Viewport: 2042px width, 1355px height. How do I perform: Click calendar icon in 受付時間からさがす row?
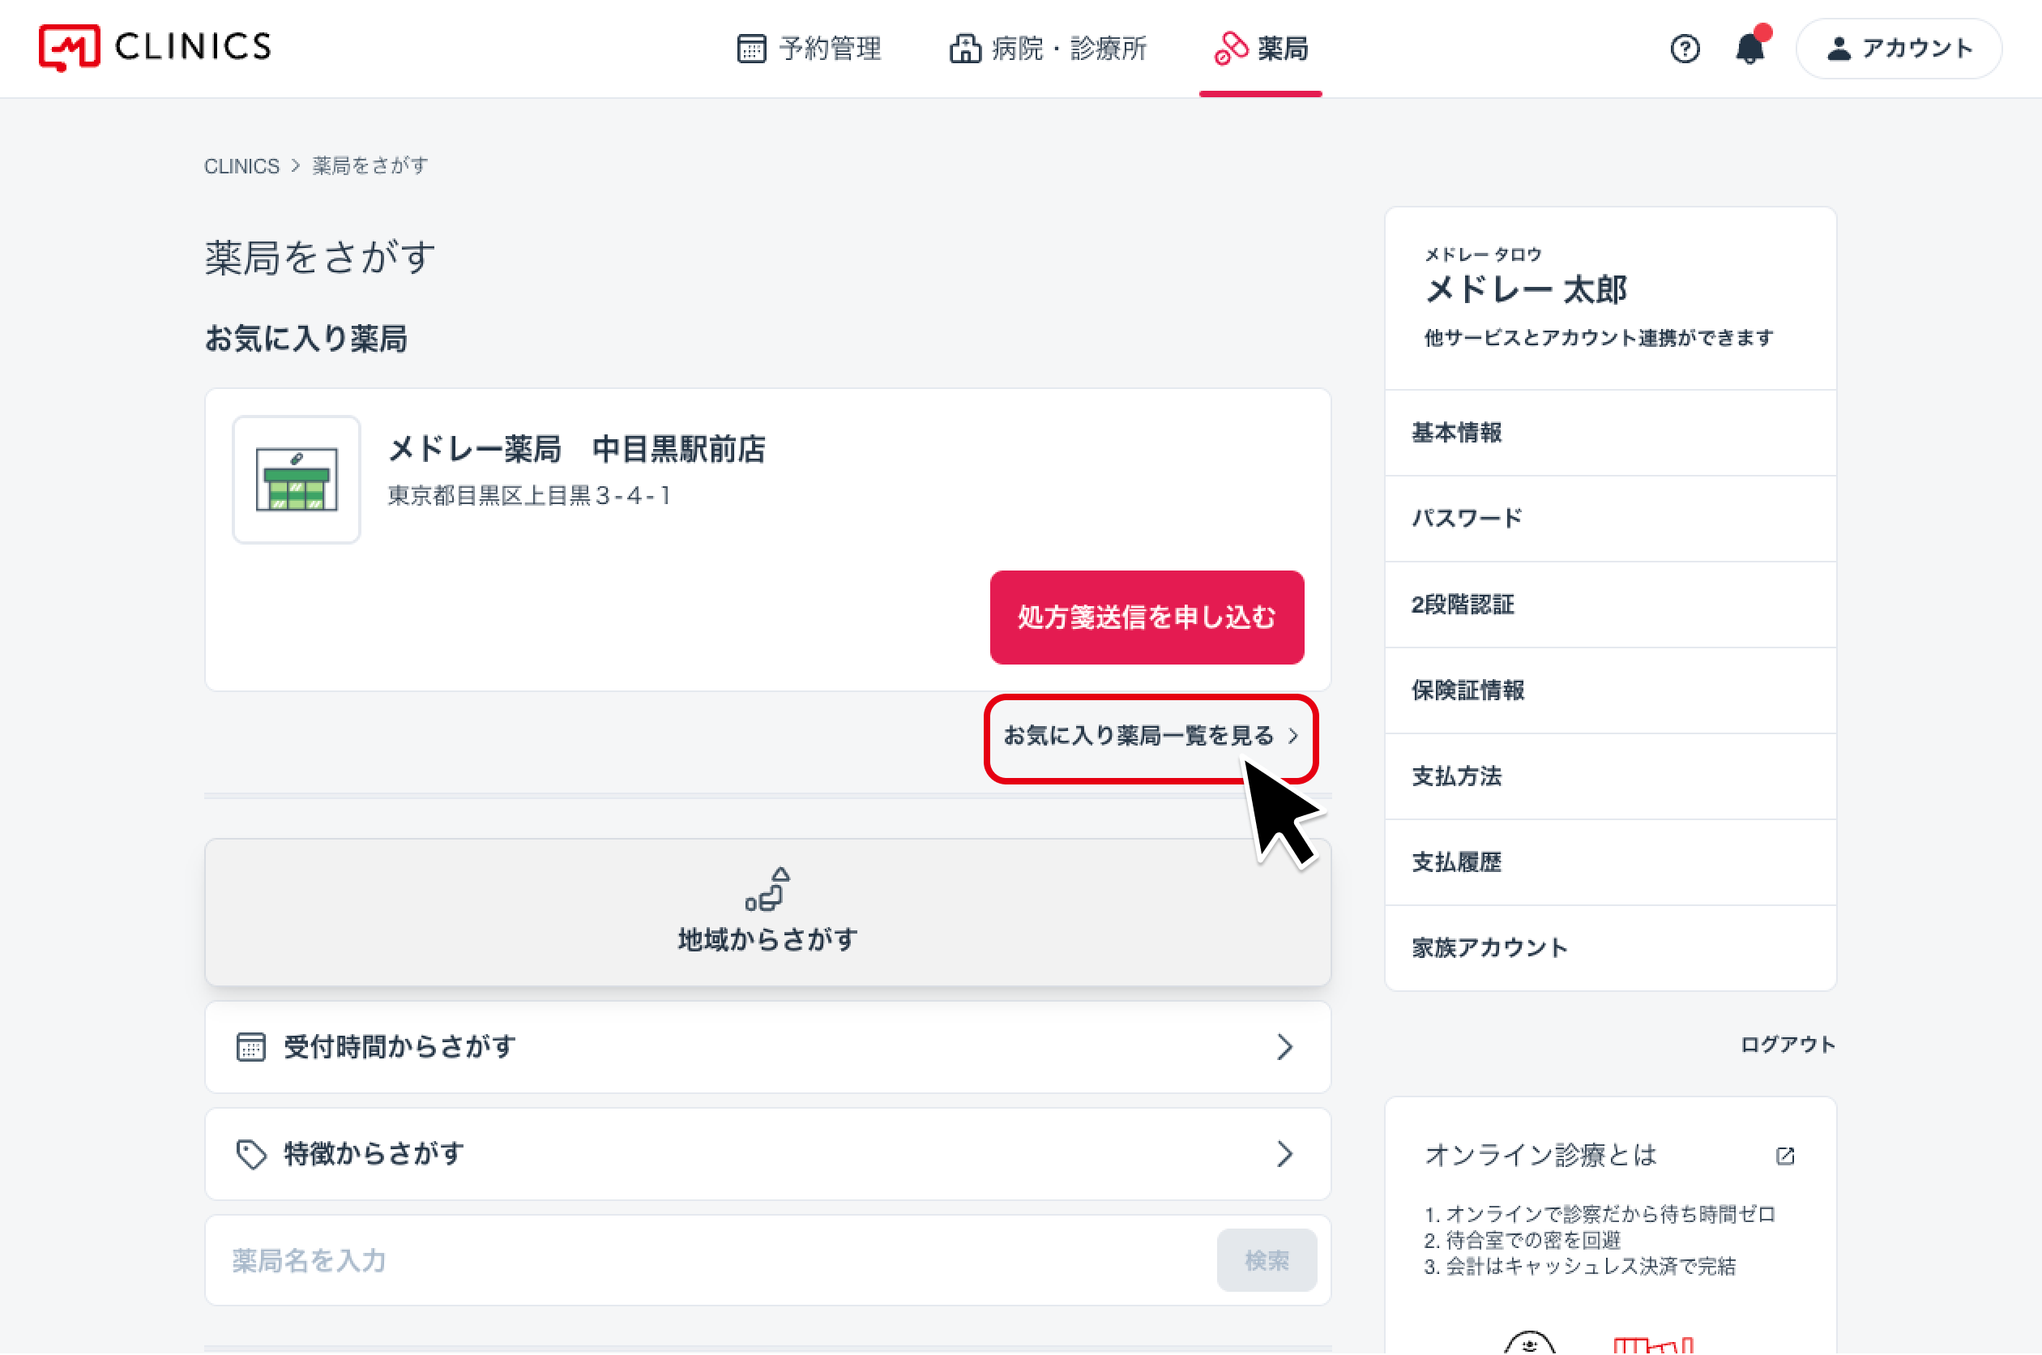pyautogui.click(x=251, y=1046)
